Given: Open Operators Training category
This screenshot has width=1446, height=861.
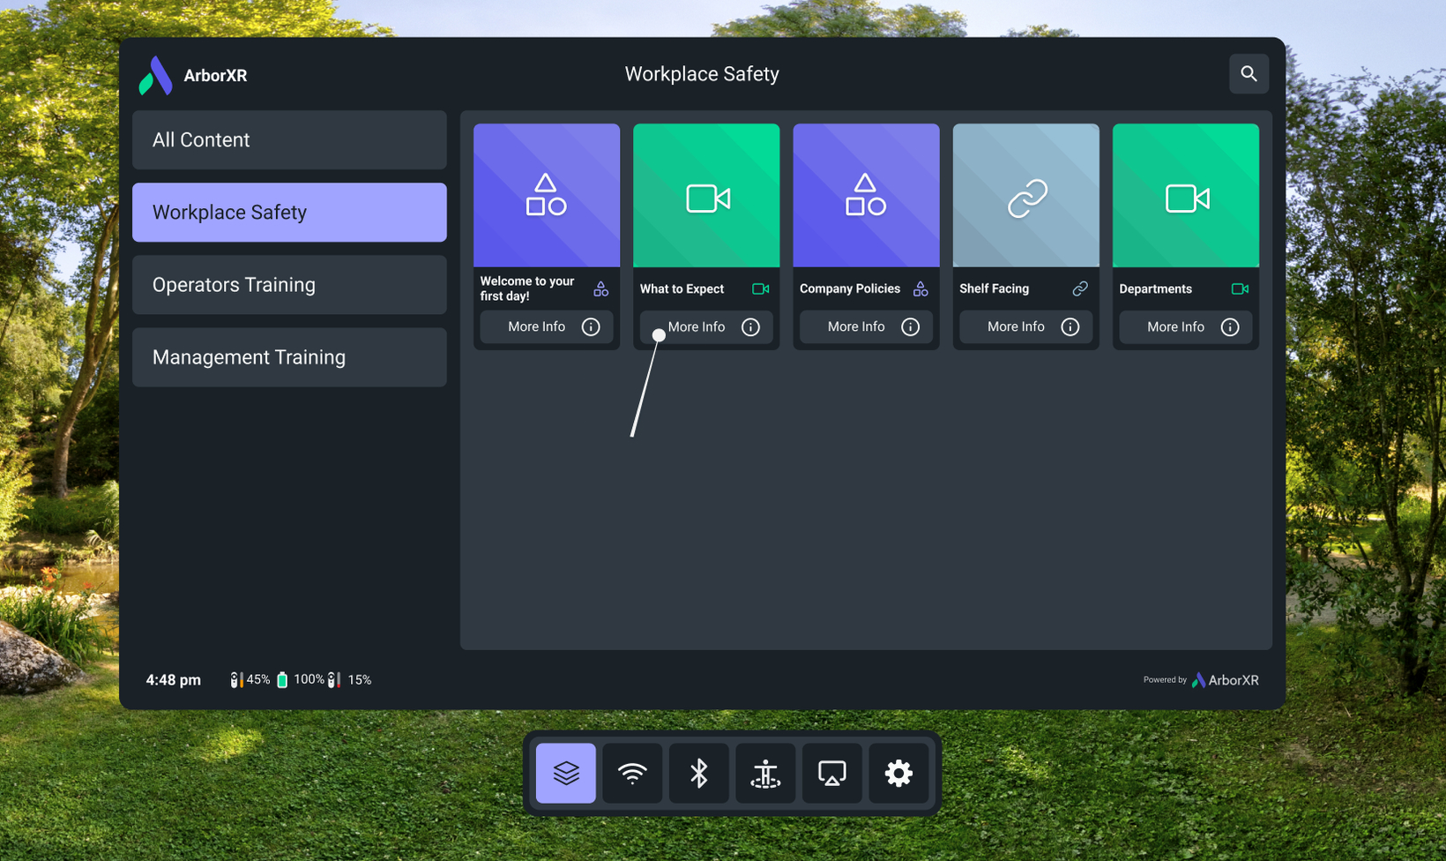Looking at the screenshot, I should [289, 285].
